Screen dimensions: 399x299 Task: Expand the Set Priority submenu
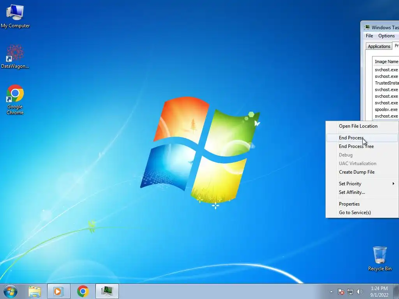[362, 184]
